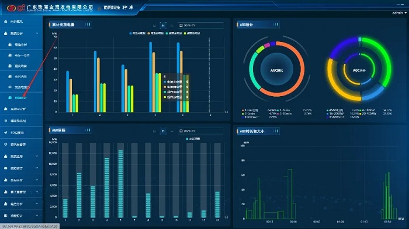Click the bars icon on AGC统计 panel title
This screenshot has width=409, height=229.
[276, 24]
